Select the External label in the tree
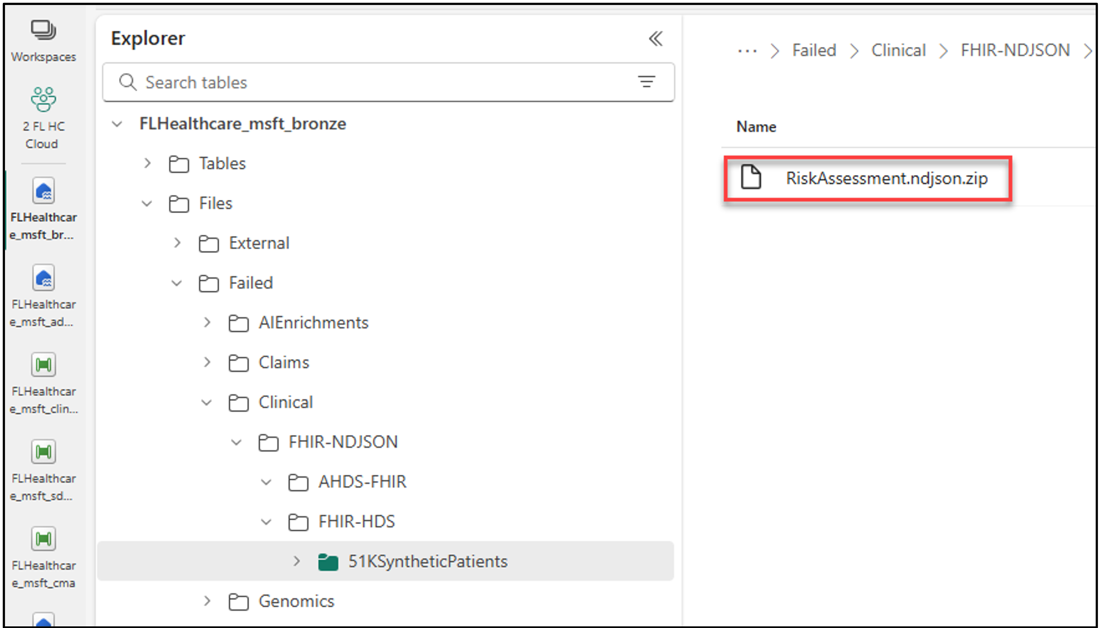1099x628 pixels. tap(259, 243)
